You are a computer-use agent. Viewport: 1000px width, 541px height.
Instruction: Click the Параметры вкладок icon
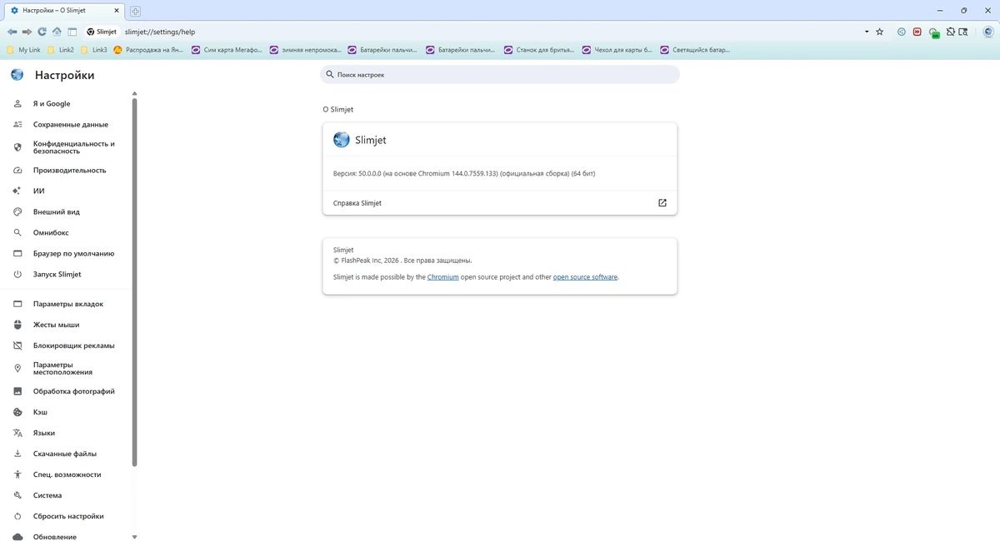click(17, 305)
